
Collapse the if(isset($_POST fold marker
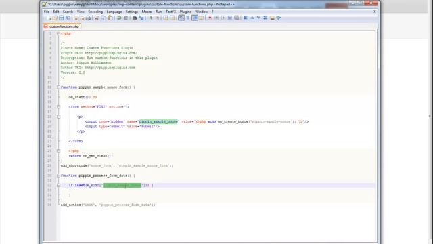[x=58, y=185]
